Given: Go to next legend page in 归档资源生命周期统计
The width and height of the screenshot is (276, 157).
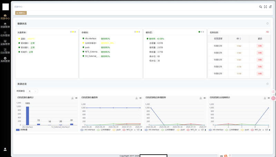Looking at the screenshot, I should [269, 130].
